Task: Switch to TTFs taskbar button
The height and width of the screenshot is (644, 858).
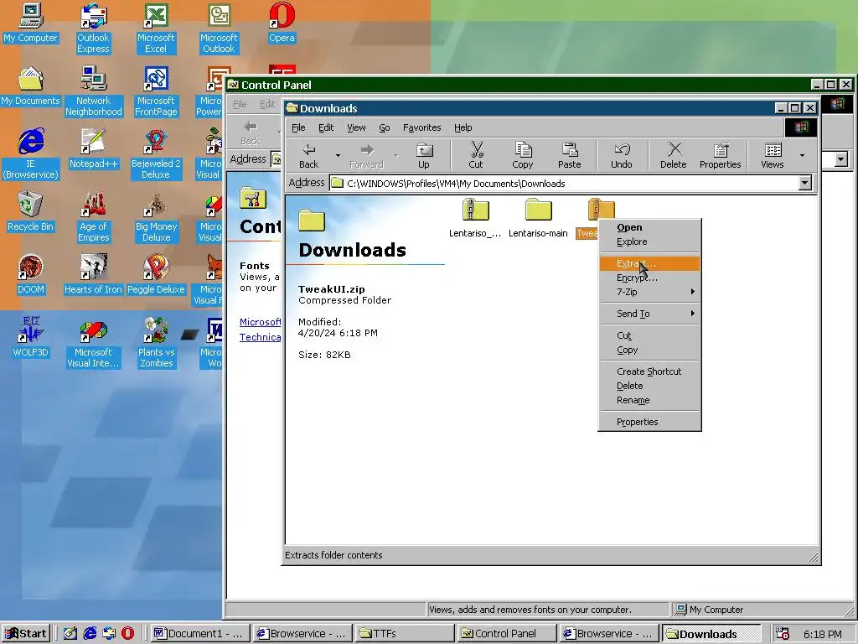Action: (404, 634)
